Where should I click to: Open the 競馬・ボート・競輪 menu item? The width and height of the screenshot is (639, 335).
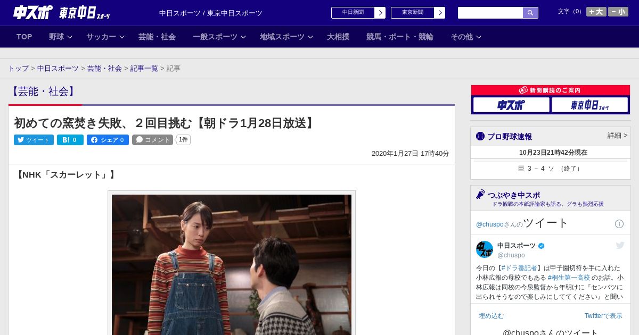tap(400, 37)
